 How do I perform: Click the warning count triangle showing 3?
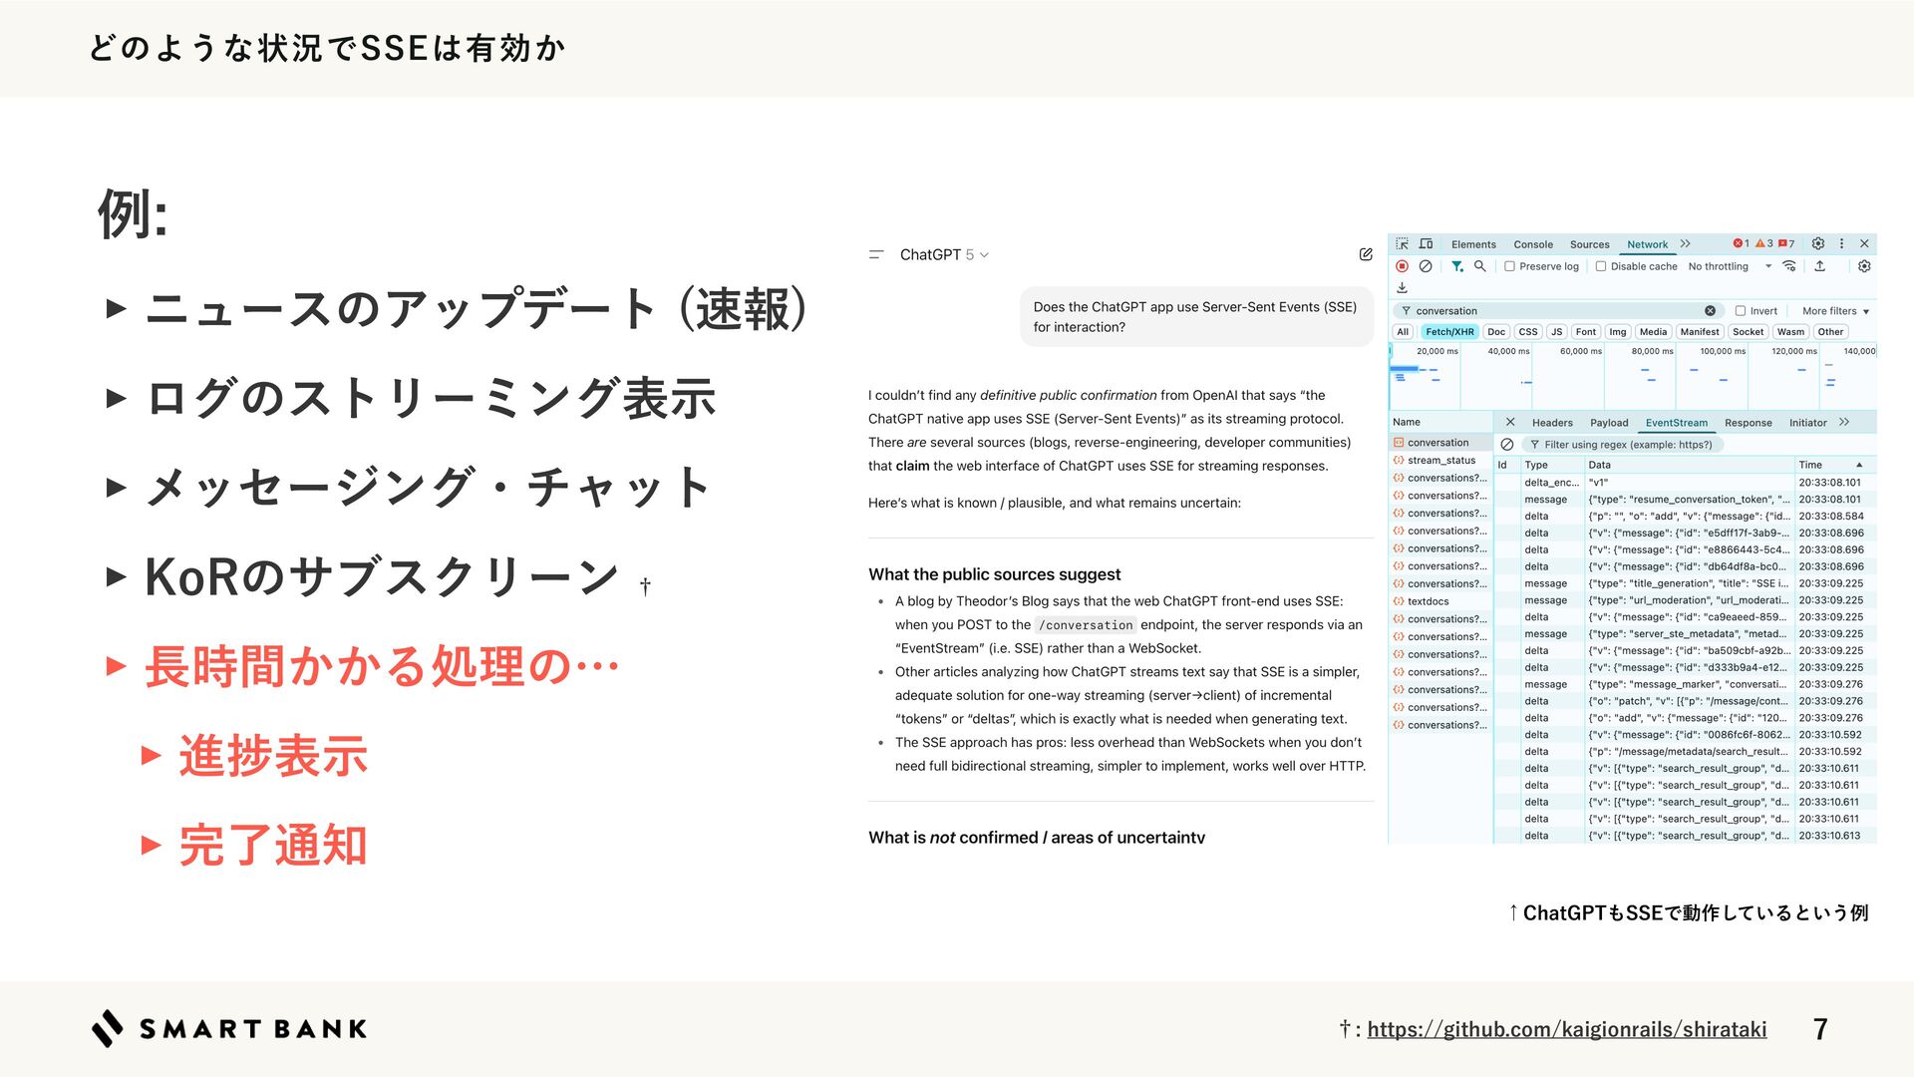coord(1764,243)
